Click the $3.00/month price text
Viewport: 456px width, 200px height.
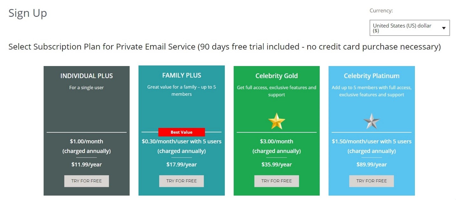click(x=276, y=141)
